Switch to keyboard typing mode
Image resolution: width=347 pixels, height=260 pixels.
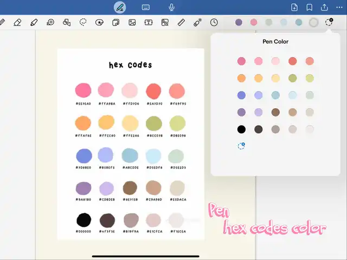click(145, 7)
